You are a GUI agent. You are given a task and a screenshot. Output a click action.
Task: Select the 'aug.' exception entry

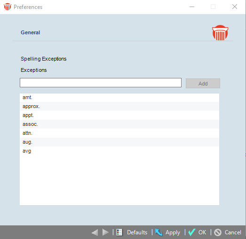click(x=119, y=142)
